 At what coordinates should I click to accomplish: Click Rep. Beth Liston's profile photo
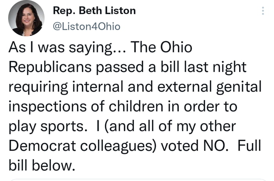[27, 18]
